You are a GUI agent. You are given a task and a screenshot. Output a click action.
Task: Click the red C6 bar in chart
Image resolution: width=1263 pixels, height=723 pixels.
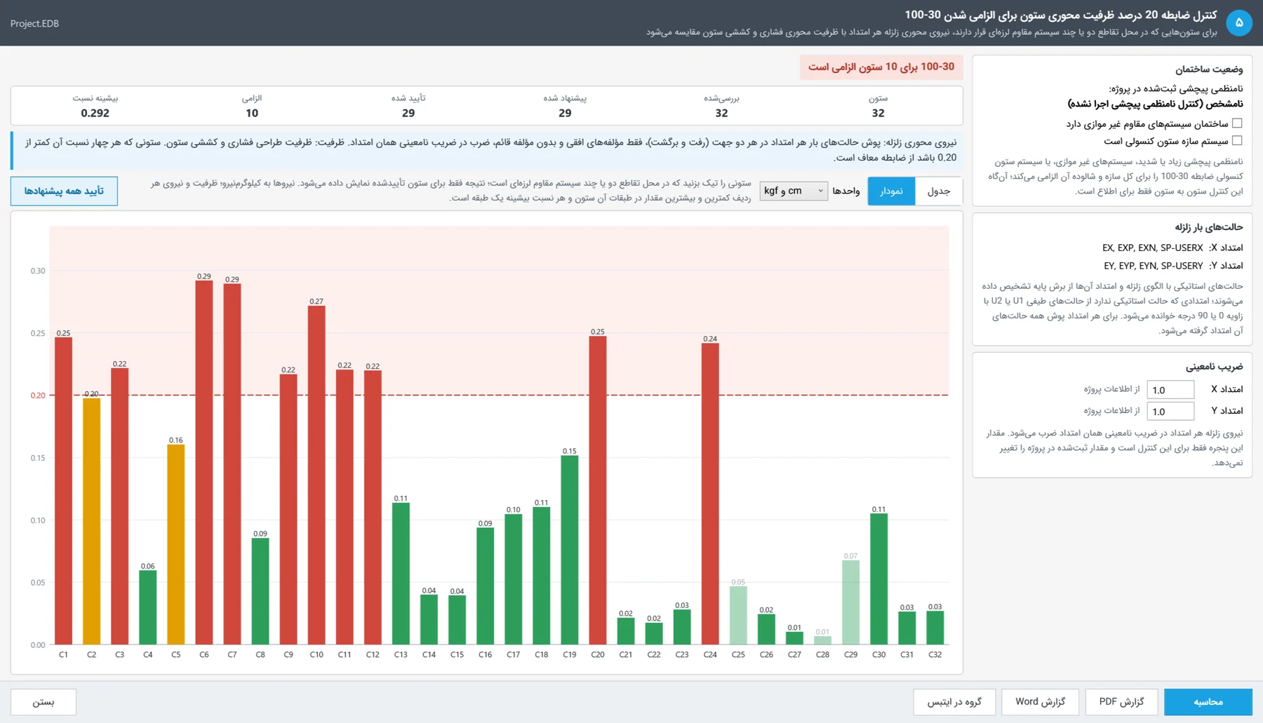[x=204, y=463]
